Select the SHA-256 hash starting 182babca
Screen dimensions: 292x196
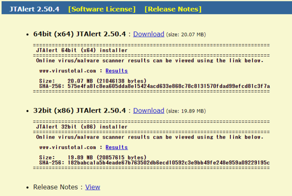[x=169, y=163]
